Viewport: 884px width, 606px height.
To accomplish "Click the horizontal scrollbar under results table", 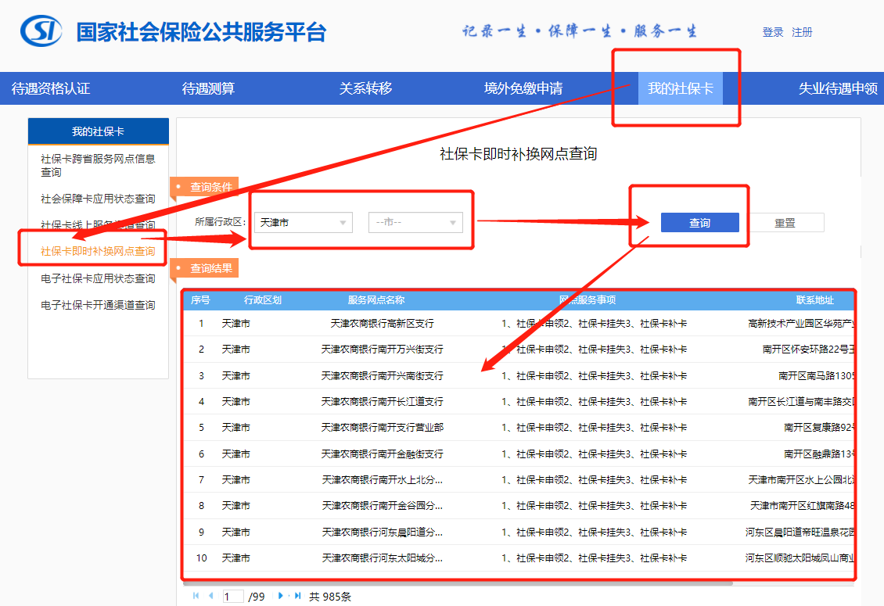I will click(x=458, y=584).
